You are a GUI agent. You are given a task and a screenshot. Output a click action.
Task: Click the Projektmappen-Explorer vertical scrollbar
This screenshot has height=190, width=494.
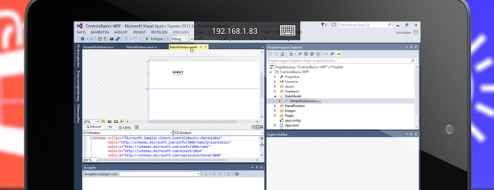[x=416, y=91]
